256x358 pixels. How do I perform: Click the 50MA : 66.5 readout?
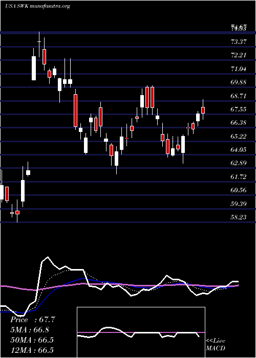[x=32, y=340]
